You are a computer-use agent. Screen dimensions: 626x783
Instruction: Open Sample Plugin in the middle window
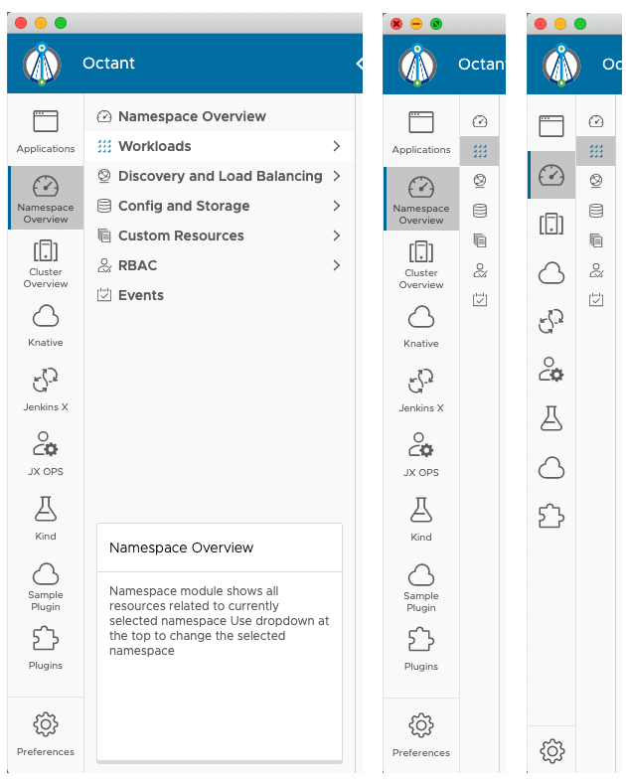[421, 588]
